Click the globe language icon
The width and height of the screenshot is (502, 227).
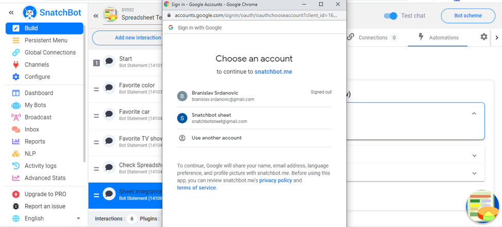point(15,218)
